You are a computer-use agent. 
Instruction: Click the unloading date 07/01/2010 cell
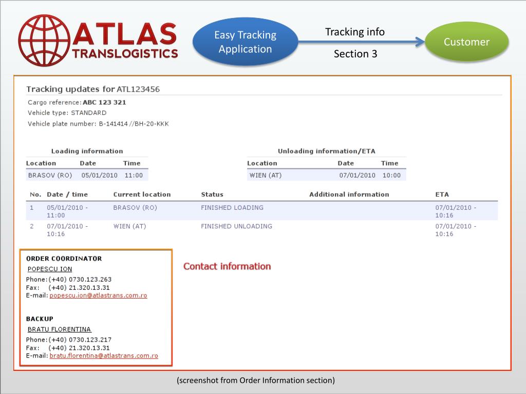point(358,175)
